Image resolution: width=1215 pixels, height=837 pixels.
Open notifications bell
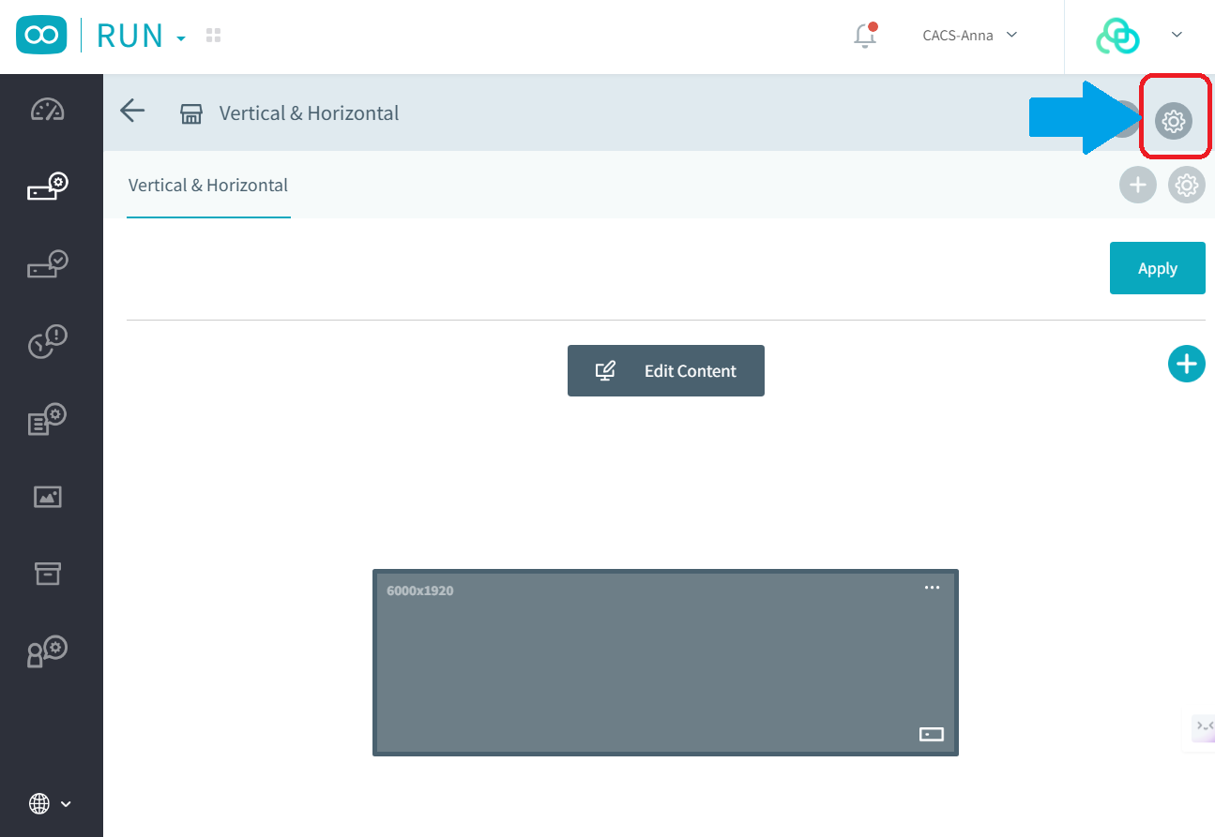pyautogui.click(x=865, y=36)
